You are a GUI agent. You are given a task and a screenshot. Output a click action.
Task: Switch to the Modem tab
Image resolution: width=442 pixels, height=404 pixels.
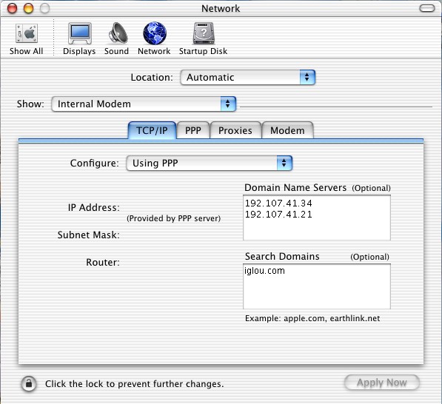[287, 130]
